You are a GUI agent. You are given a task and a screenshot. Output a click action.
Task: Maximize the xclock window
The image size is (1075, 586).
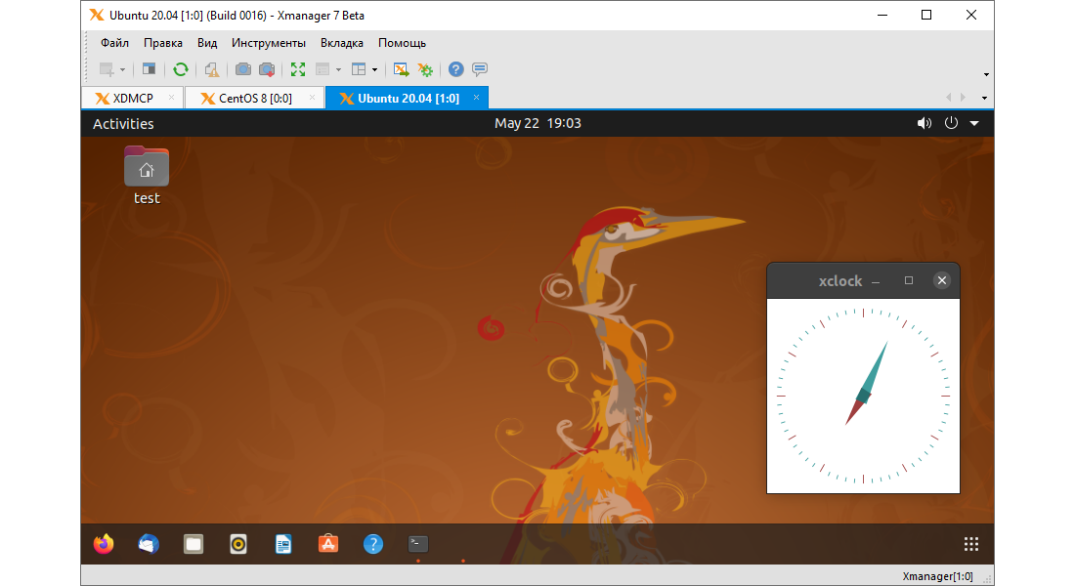[909, 280]
